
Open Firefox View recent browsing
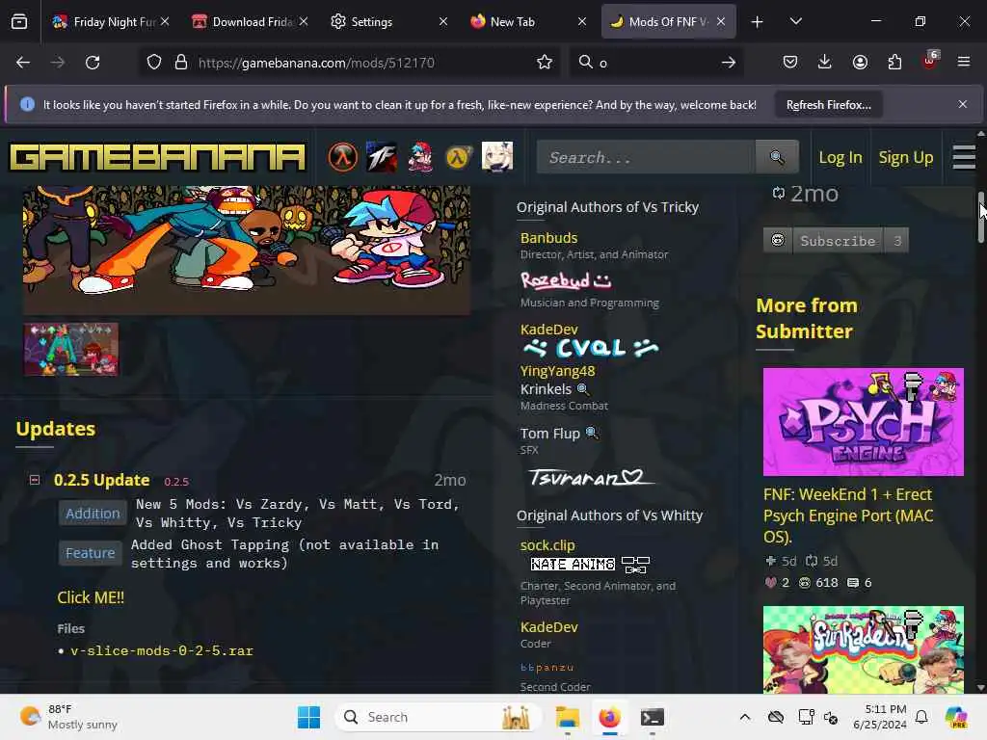tap(19, 21)
